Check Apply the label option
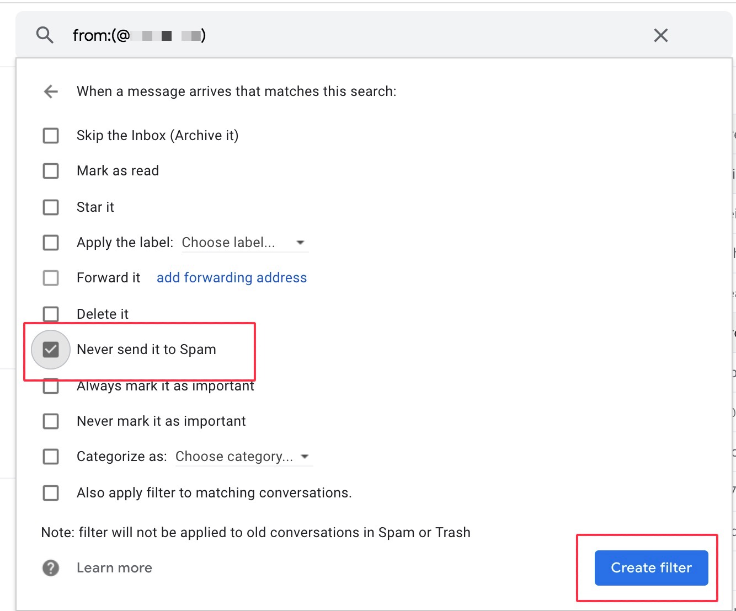 50,242
